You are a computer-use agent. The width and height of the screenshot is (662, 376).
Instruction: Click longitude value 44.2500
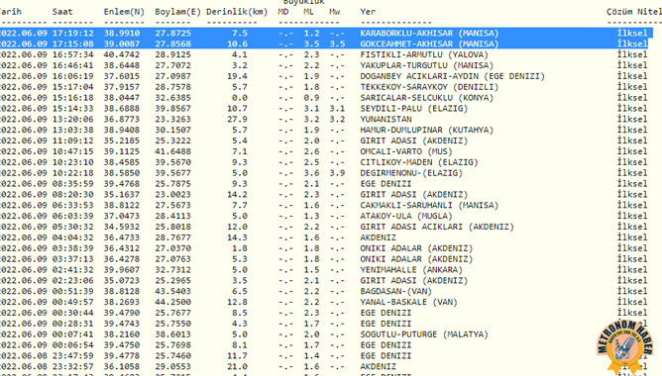(x=172, y=302)
